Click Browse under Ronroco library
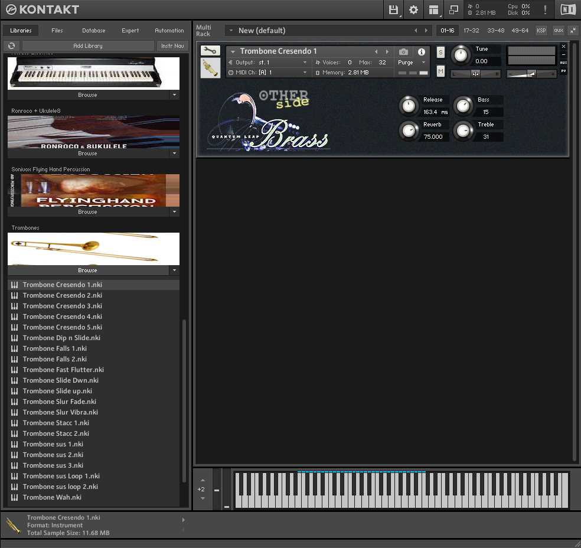Viewport: 581px width, 548px height. click(x=88, y=153)
